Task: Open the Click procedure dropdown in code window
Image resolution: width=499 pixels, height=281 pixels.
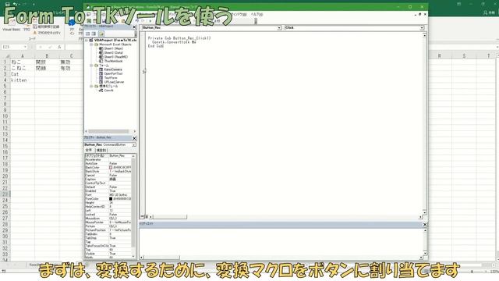Action: click(x=422, y=28)
